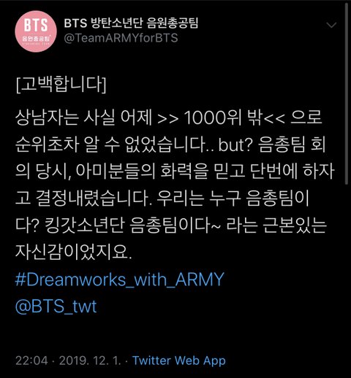Click the BTS lettering inside avatar
Screen dimensions: 351x378
pos(36,26)
